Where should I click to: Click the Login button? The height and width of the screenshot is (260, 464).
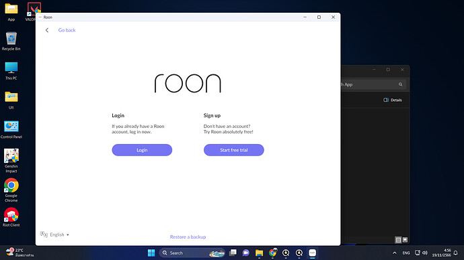point(142,150)
